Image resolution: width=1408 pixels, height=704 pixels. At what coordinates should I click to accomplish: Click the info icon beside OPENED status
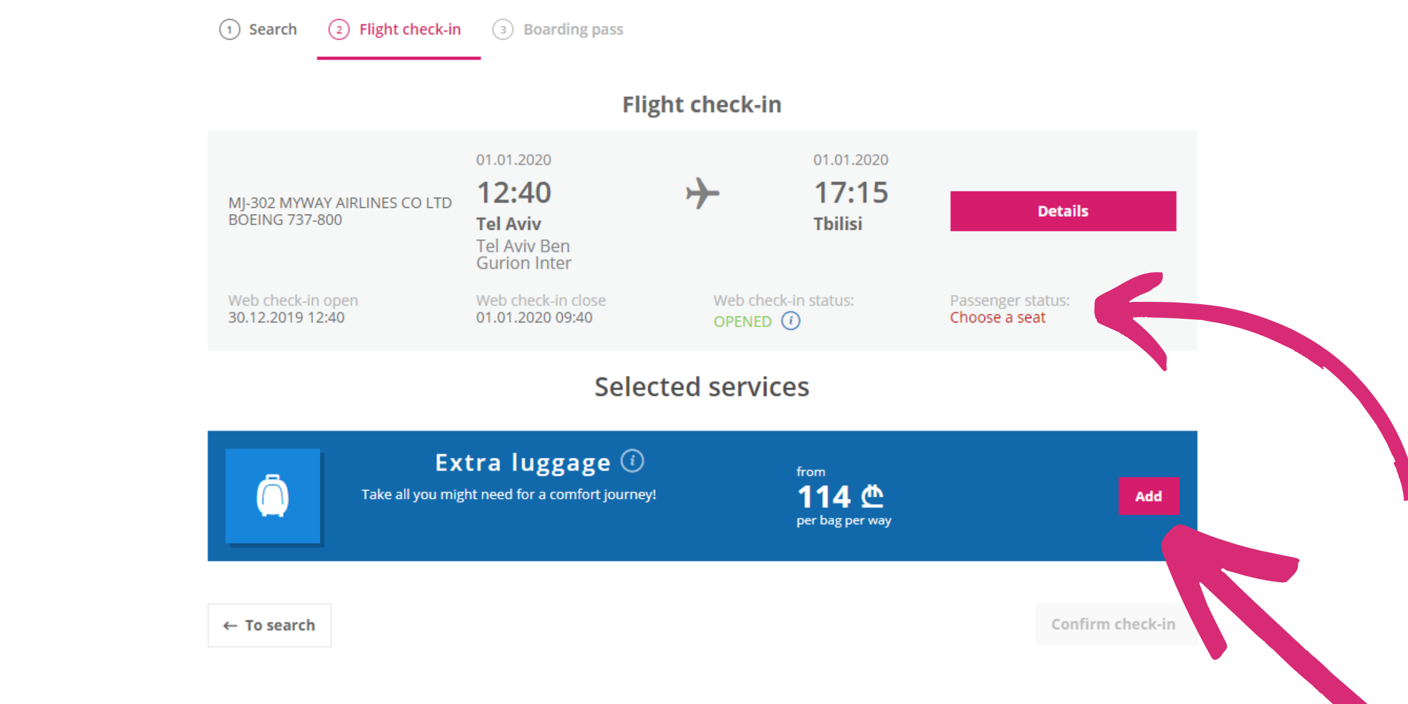coord(790,321)
